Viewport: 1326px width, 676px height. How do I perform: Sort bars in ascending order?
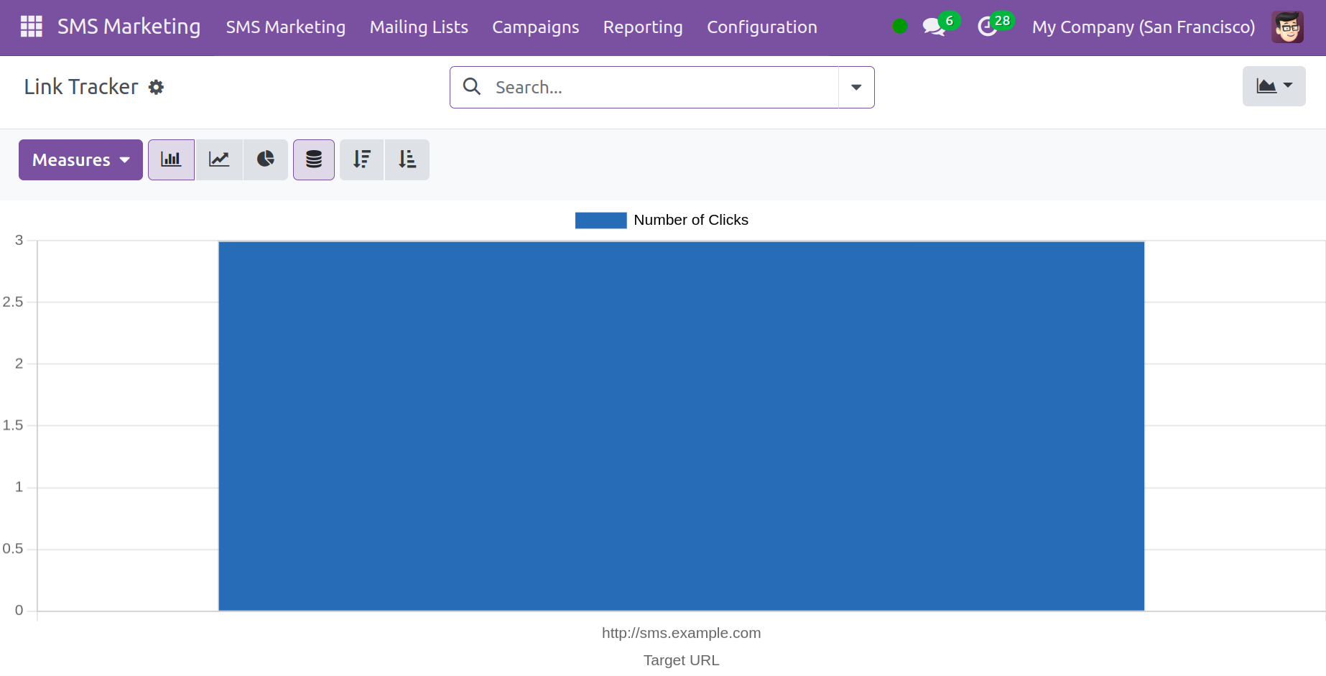coord(407,159)
